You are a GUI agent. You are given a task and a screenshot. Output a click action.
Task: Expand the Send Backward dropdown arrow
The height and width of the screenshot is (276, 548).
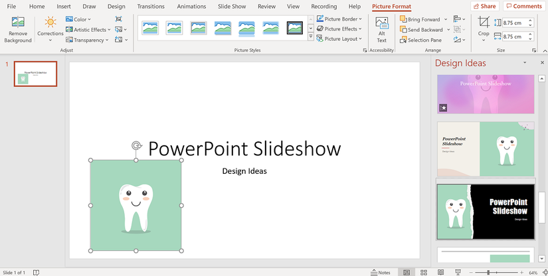click(448, 30)
